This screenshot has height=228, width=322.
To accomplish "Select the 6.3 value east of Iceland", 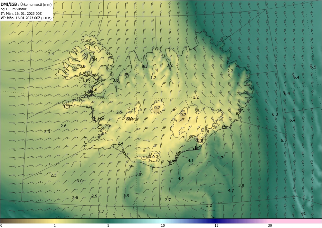I will click(x=275, y=114).
